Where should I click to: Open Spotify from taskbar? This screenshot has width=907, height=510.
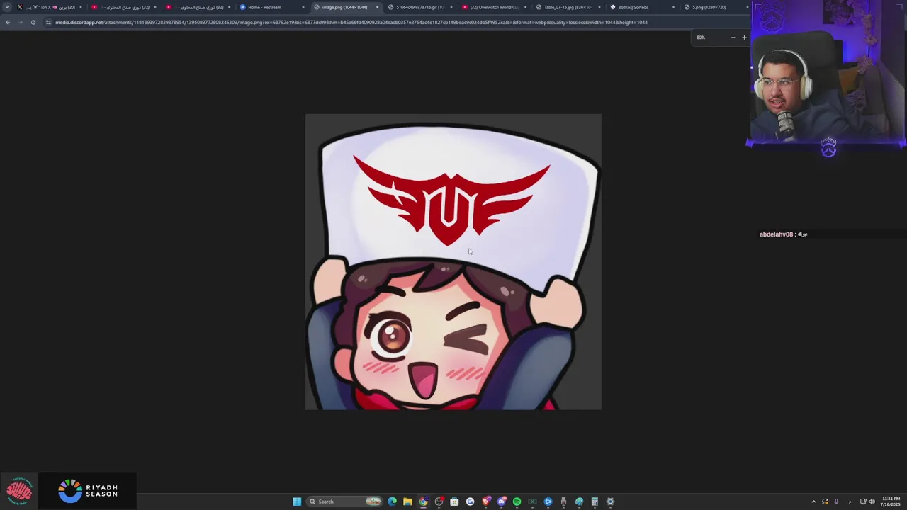click(517, 501)
